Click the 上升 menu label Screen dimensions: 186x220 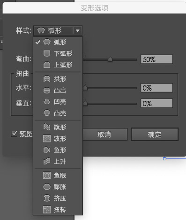tap(60, 162)
